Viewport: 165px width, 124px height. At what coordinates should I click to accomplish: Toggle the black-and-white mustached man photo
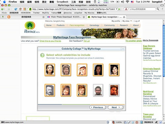tap(50, 90)
